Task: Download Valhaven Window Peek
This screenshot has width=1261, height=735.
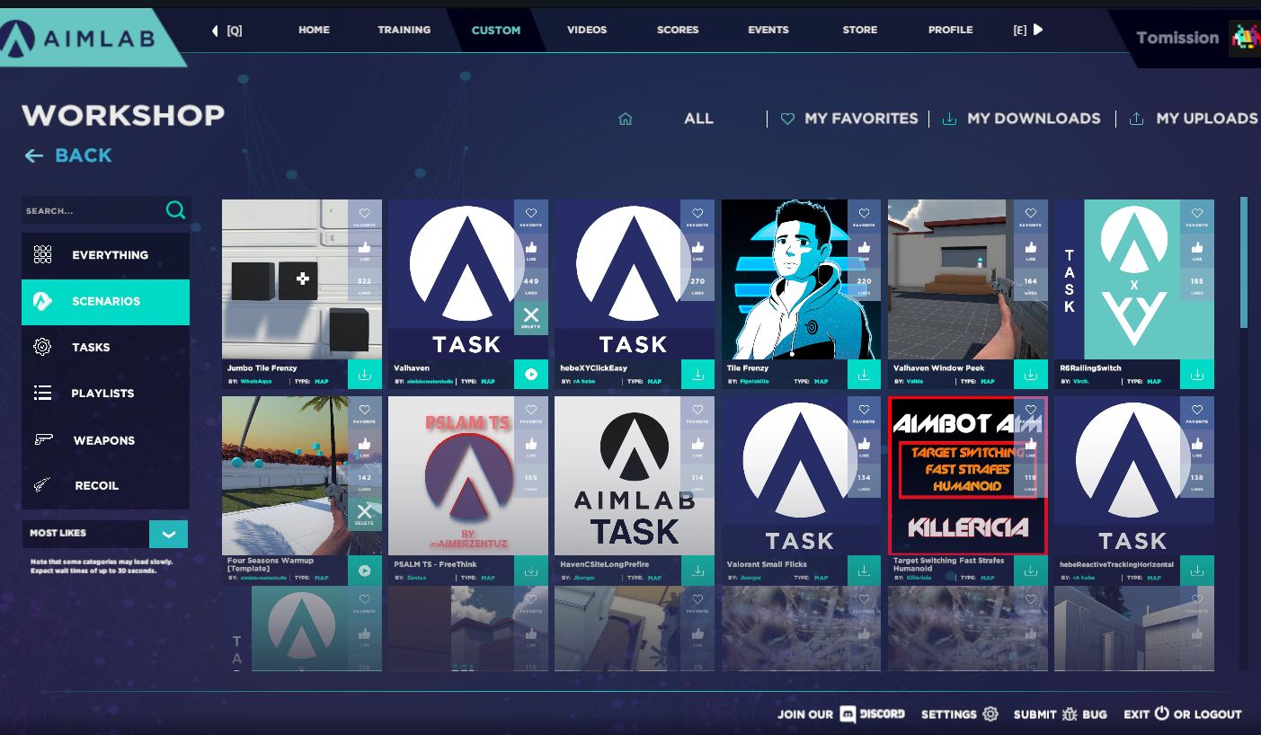Action: (x=1031, y=374)
